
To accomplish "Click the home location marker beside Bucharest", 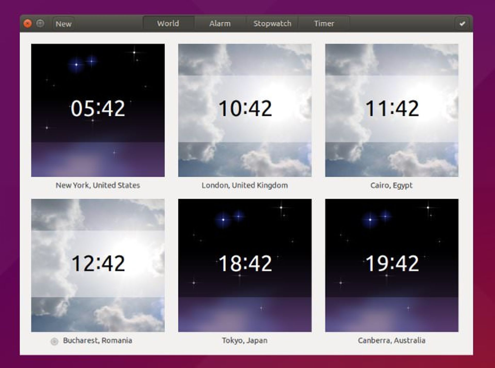I will click(54, 341).
